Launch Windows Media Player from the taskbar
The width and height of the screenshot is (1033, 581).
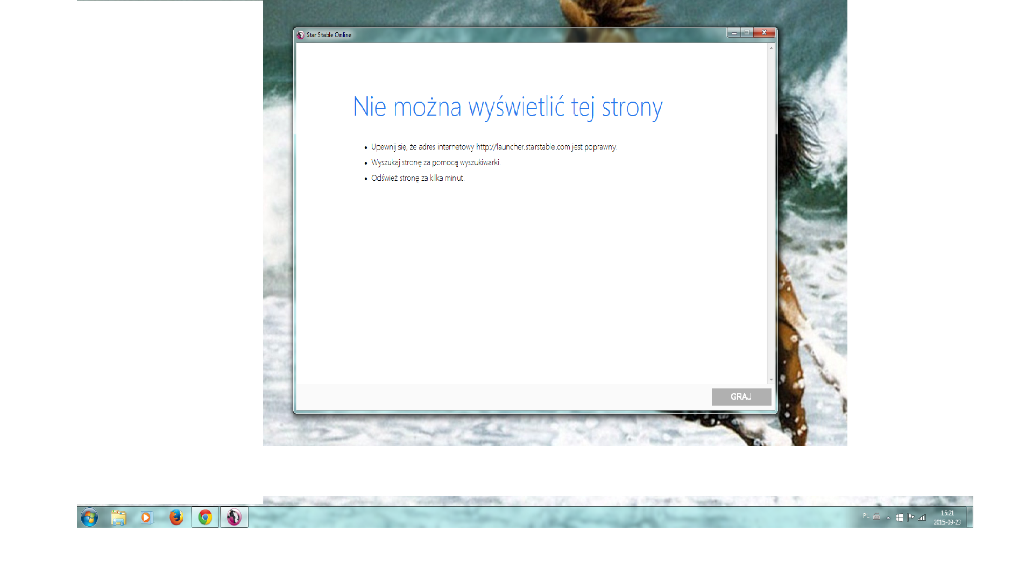tap(146, 518)
